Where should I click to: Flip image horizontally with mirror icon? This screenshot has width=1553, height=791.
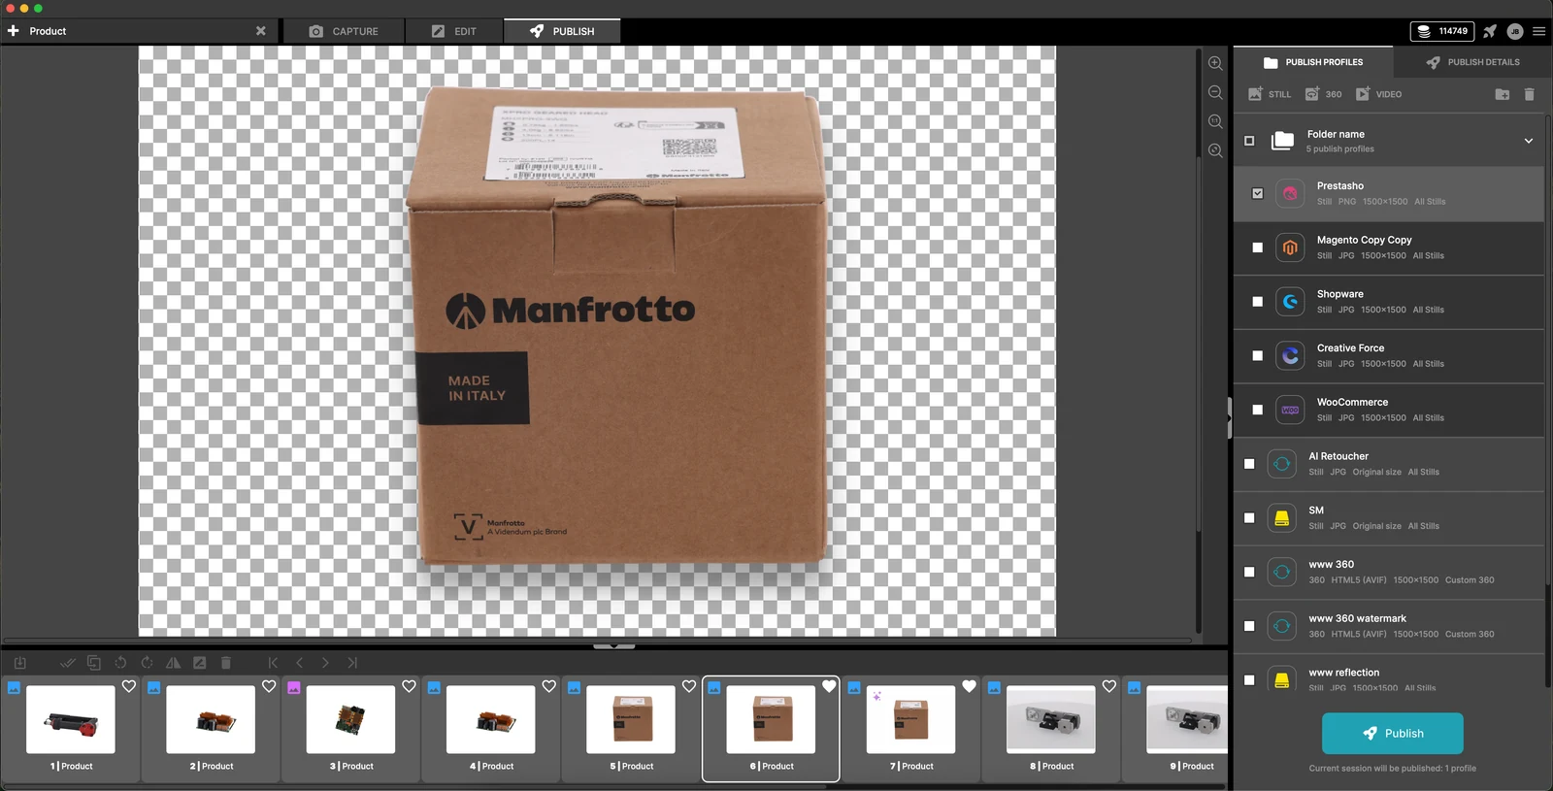173,663
